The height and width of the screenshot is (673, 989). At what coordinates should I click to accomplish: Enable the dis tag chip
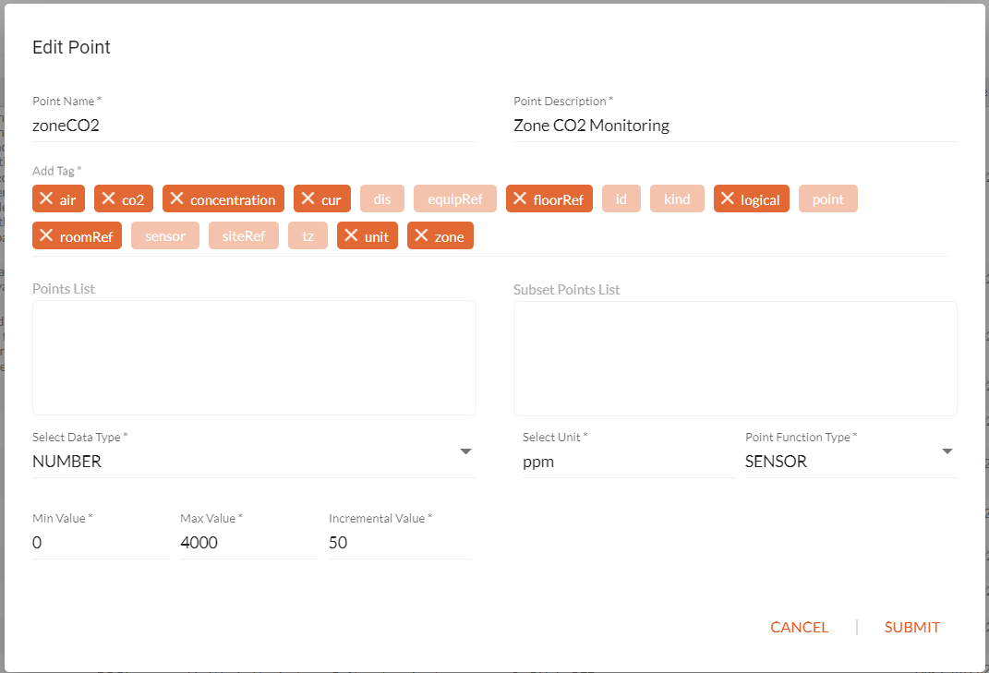click(382, 198)
